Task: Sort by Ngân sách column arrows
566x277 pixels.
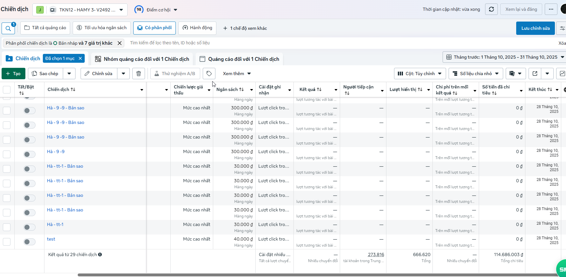Action: point(241,89)
